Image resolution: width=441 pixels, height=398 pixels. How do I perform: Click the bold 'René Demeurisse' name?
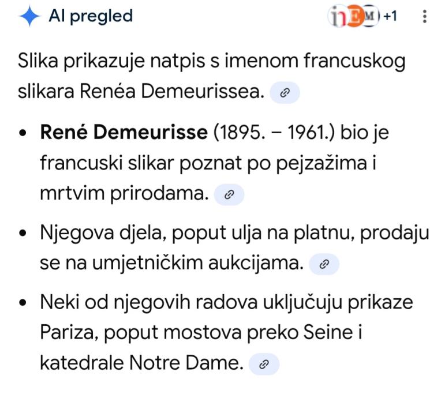pyautogui.click(x=124, y=133)
